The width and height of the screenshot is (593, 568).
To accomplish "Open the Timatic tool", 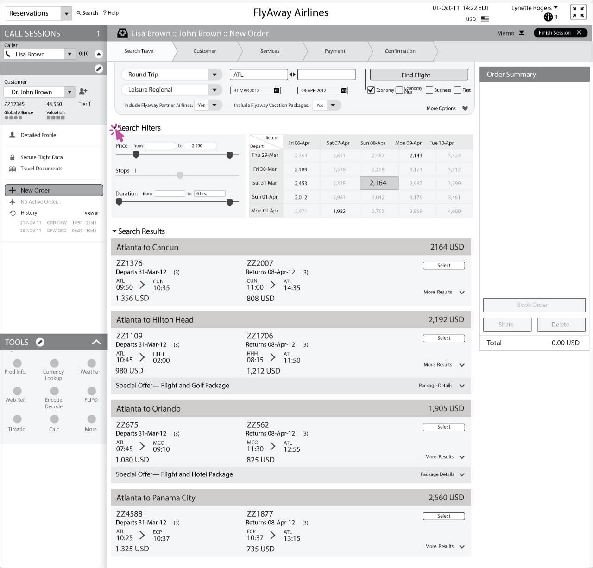I will [x=17, y=419].
